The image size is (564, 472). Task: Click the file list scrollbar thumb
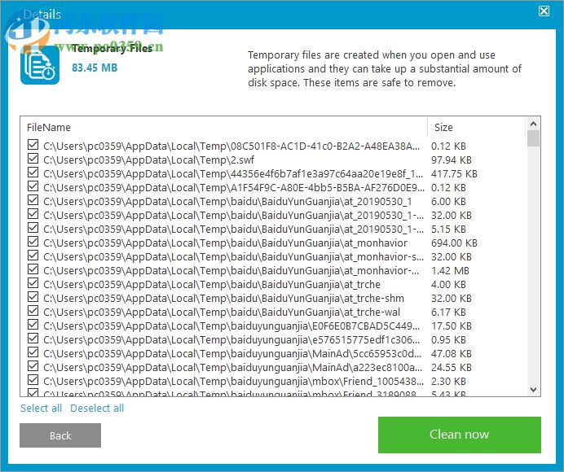pos(533,138)
